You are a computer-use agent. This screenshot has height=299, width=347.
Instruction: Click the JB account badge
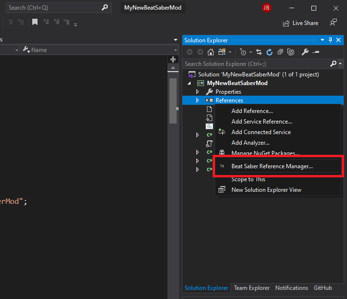click(267, 8)
